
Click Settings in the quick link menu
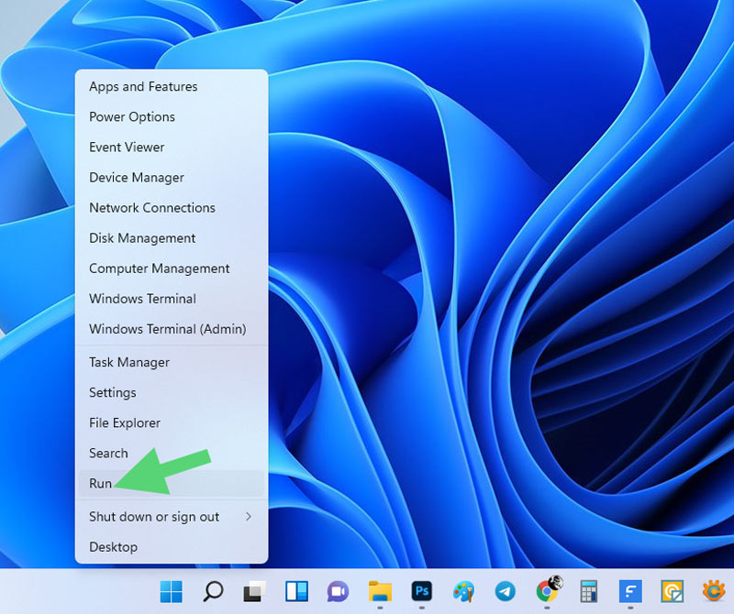(x=113, y=393)
